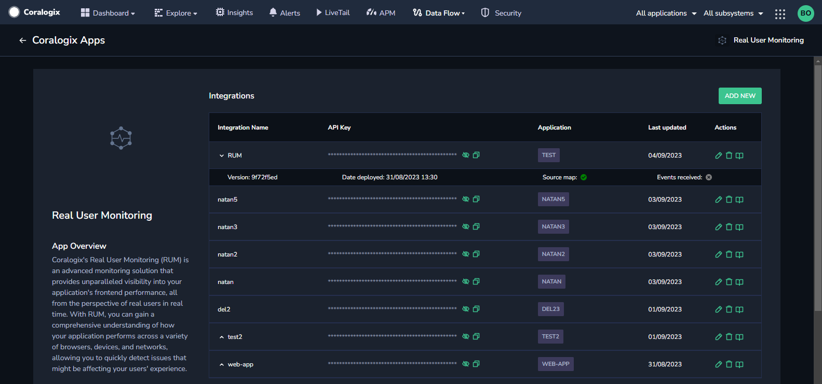Copy API key for natan3 integration
This screenshot has height=384, width=822.
tap(476, 226)
